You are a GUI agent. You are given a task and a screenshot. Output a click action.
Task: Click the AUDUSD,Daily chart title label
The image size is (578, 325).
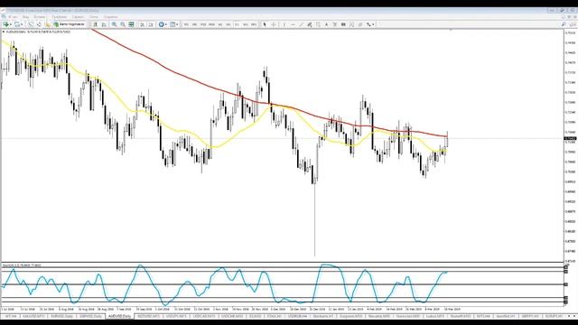[17, 32]
